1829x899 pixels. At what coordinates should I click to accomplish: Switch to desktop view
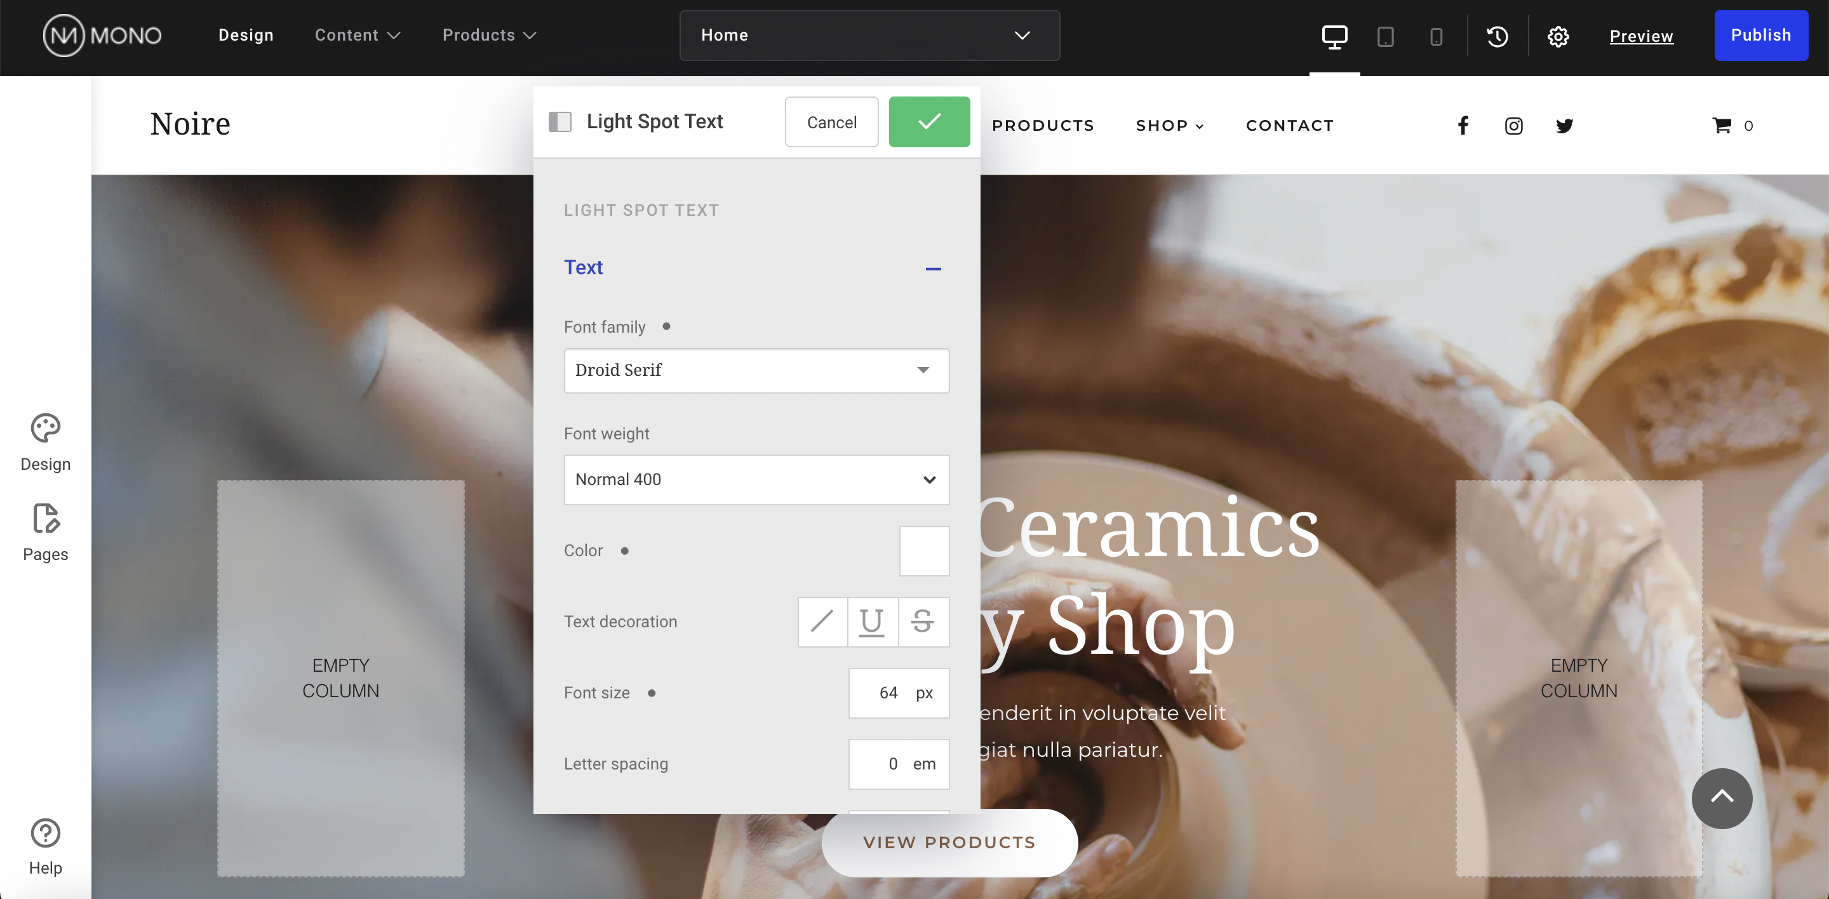pyautogui.click(x=1334, y=36)
